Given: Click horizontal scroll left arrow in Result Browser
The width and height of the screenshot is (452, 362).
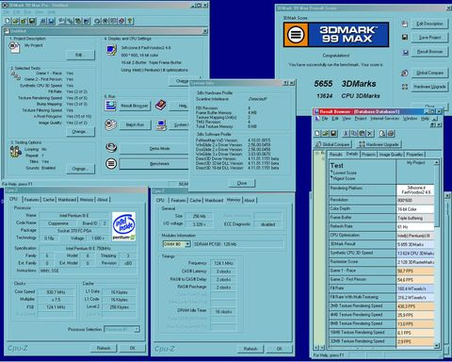Looking at the screenshot, I should [316, 348].
